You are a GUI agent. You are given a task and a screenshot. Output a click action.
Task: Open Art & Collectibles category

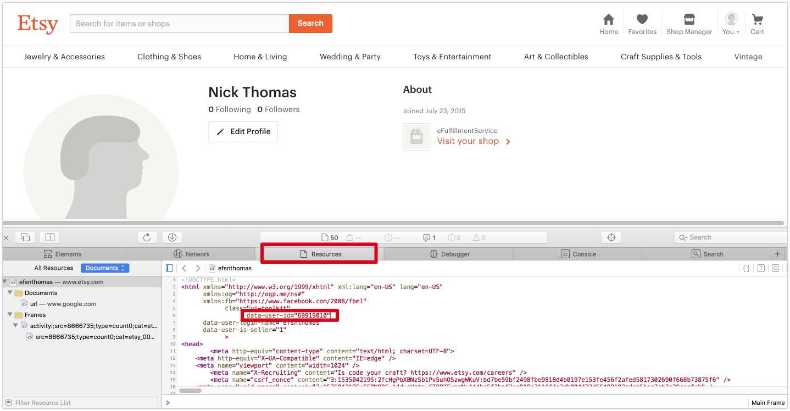(556, 57)
